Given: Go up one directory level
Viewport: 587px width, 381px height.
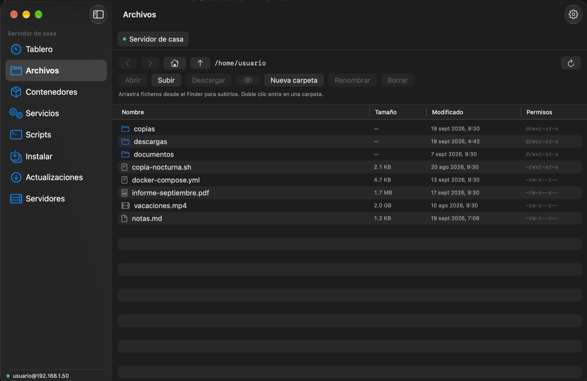Looking at the screenshot, I should [200, 63].
